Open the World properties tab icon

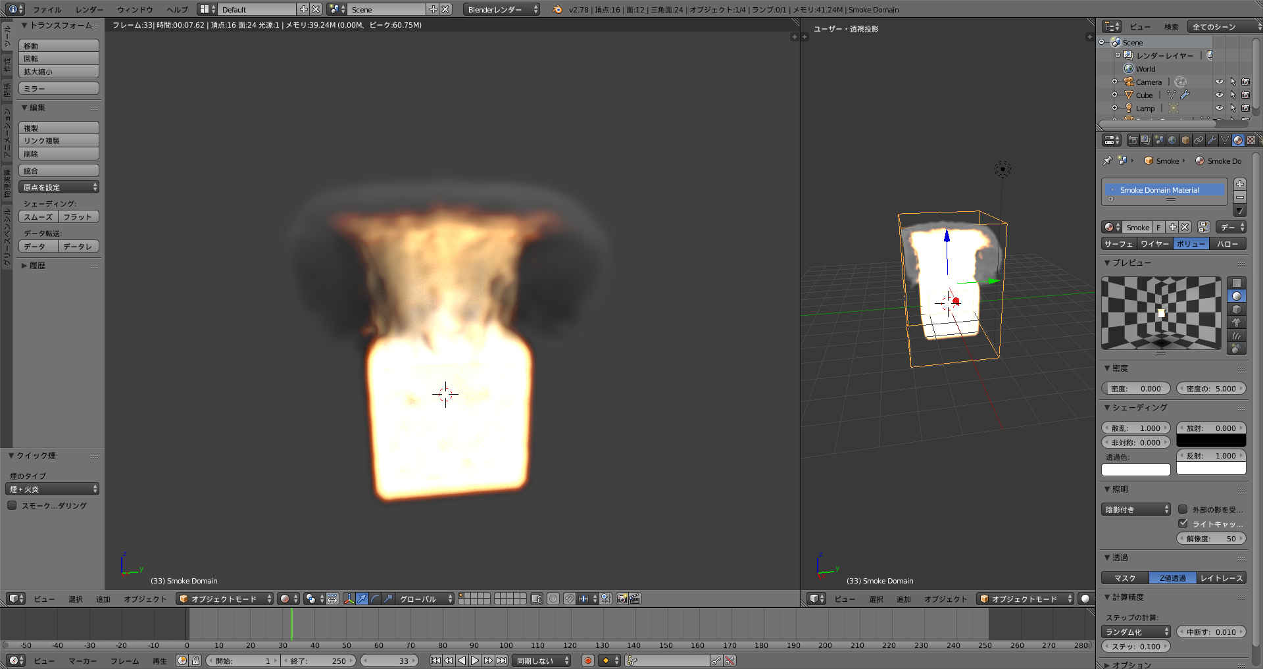point(1172,140)
